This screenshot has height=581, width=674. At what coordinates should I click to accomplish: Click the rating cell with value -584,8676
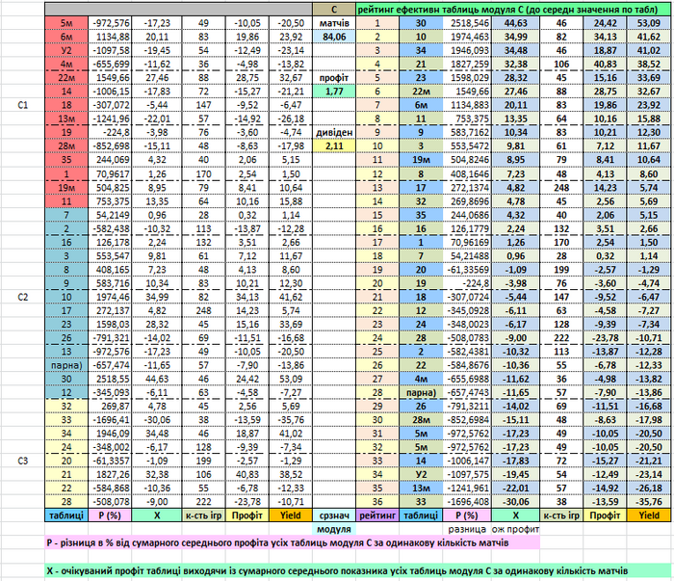[x=467, y=365]
